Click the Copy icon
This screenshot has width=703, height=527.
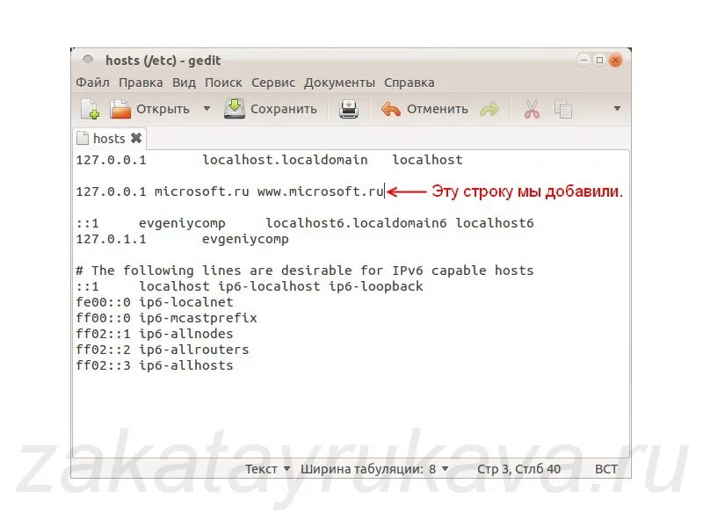pos(563,109)
